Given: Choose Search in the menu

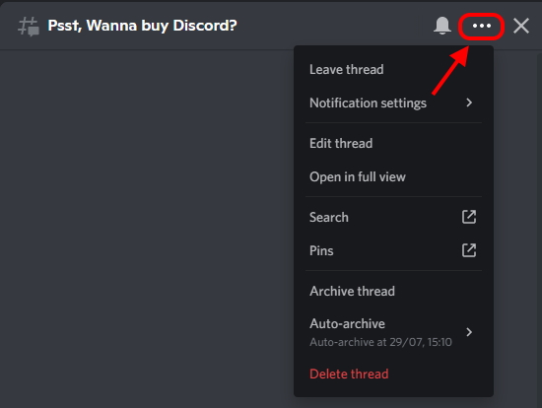Looking at the screenshot, I should (x=393, y=217).
